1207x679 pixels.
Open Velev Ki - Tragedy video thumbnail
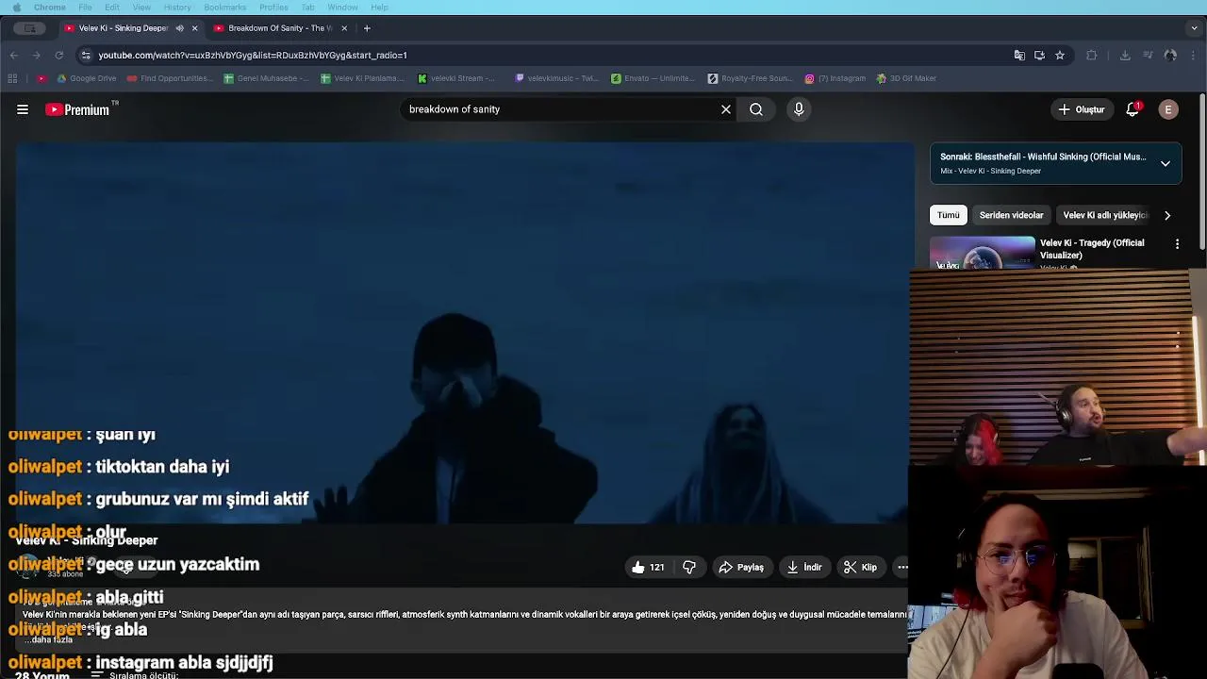tap(982, 253)
